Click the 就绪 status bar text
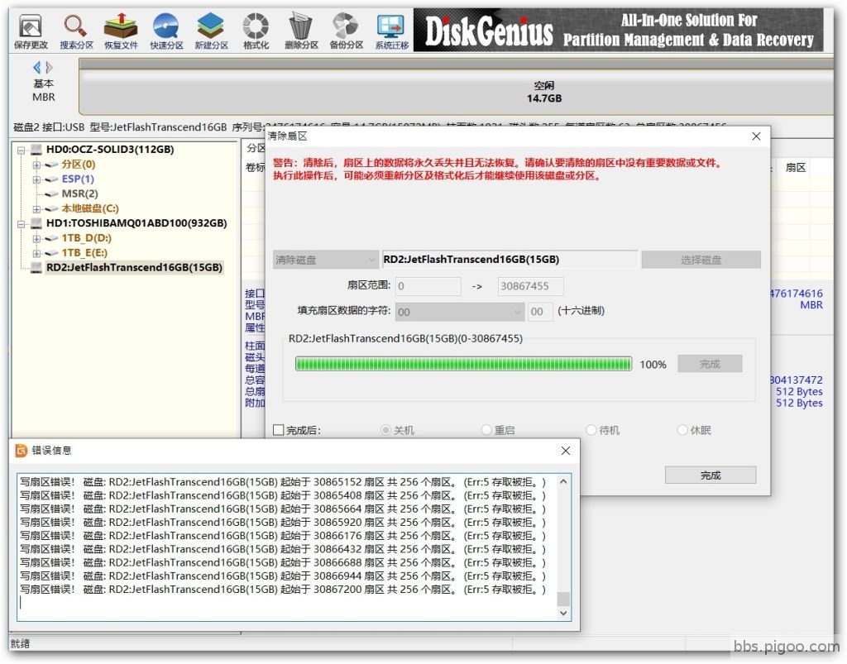Image resolution: width=847 pixels, height=664 pixels. [x=21, y=643]
